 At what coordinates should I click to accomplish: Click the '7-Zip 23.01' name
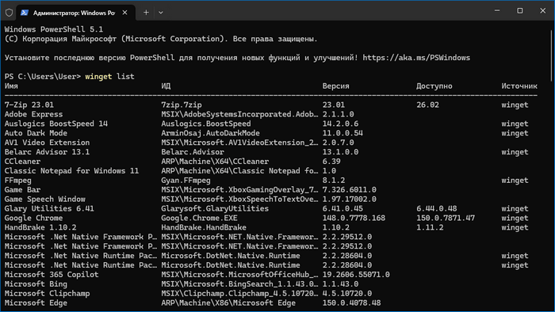[x=29, y=105]
